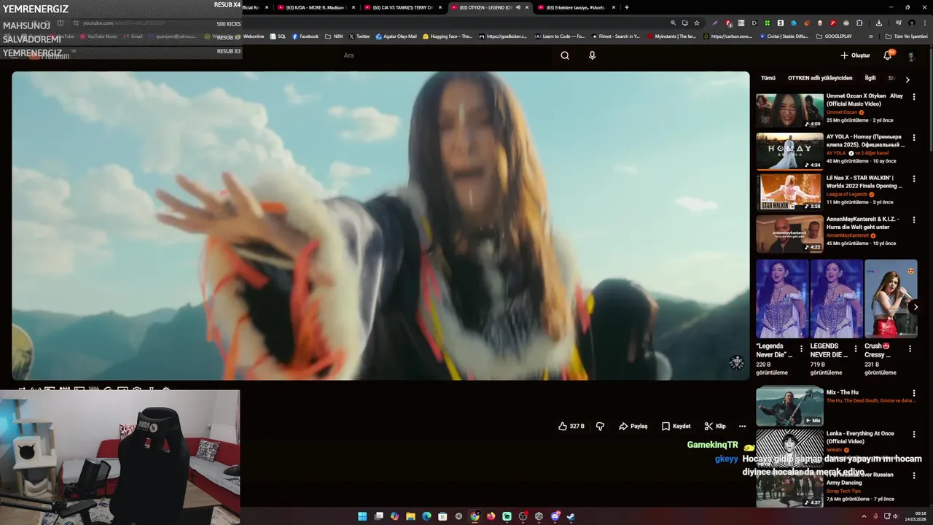
Task: Open File Explorer from the taskbar
Action: pos(410,516)
